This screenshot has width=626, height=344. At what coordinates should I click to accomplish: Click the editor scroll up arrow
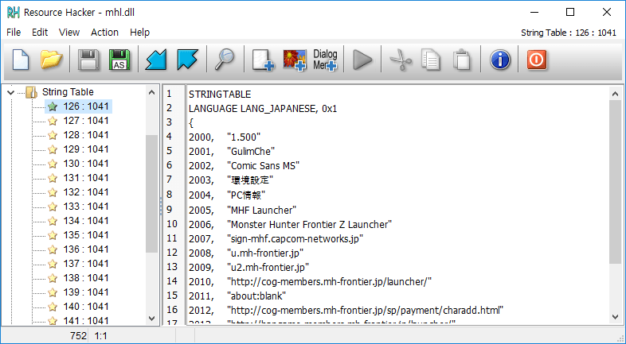(615, 94)
